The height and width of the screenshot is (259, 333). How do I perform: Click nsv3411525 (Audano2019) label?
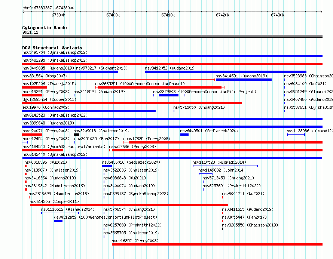[x=248, y=209]
